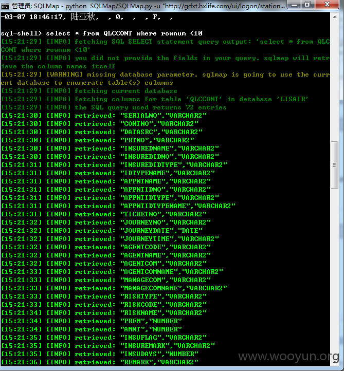Click the retrieved "SERIALNO" line
The height and width of the screenshot is (371, 344).
pyautogui.click(x=104, y=116)
